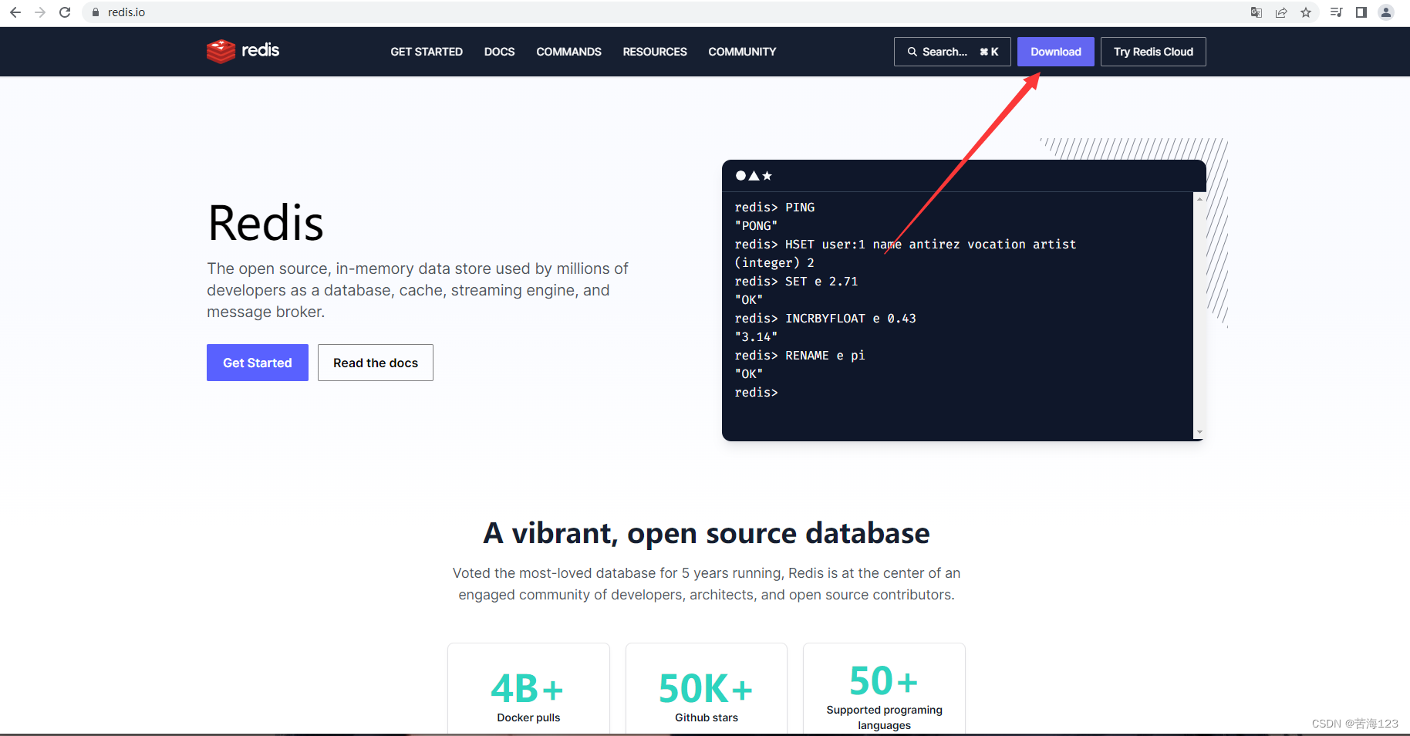Open the COMMANDS menu item
This screenshot has height=736, width=1410.
(569, 52)
